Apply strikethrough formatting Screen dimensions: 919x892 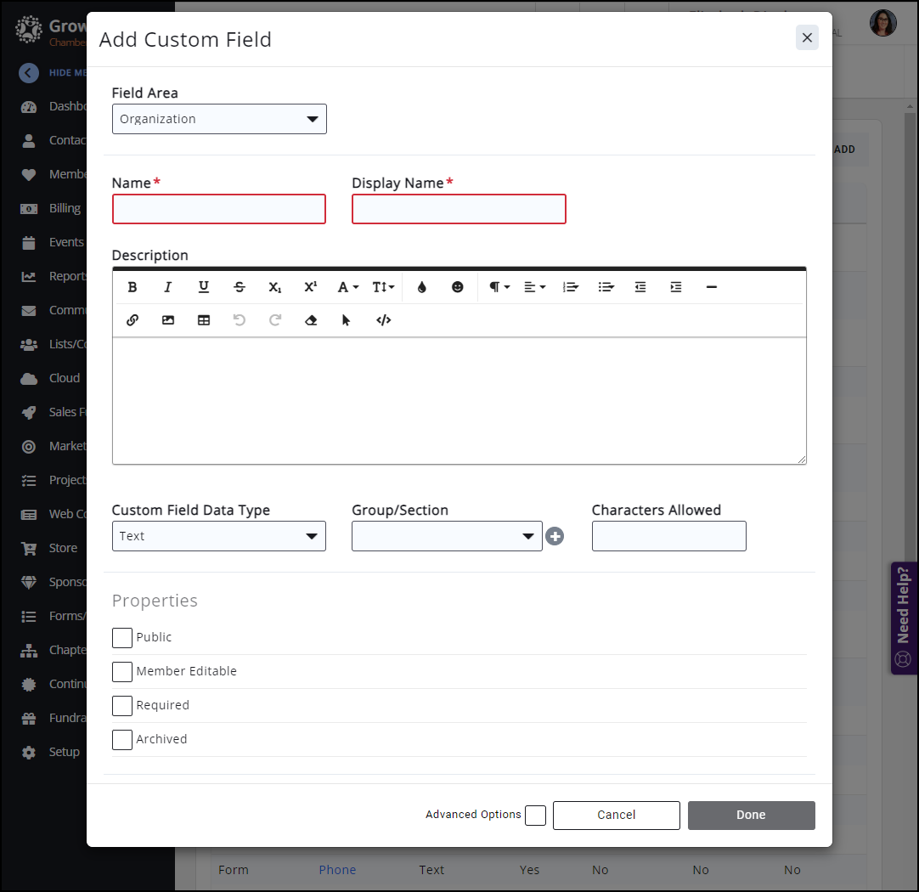(x=240, y=287)
